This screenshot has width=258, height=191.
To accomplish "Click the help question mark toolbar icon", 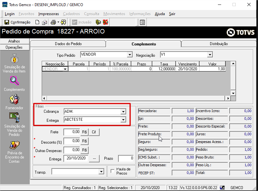I will coord(63,22).
